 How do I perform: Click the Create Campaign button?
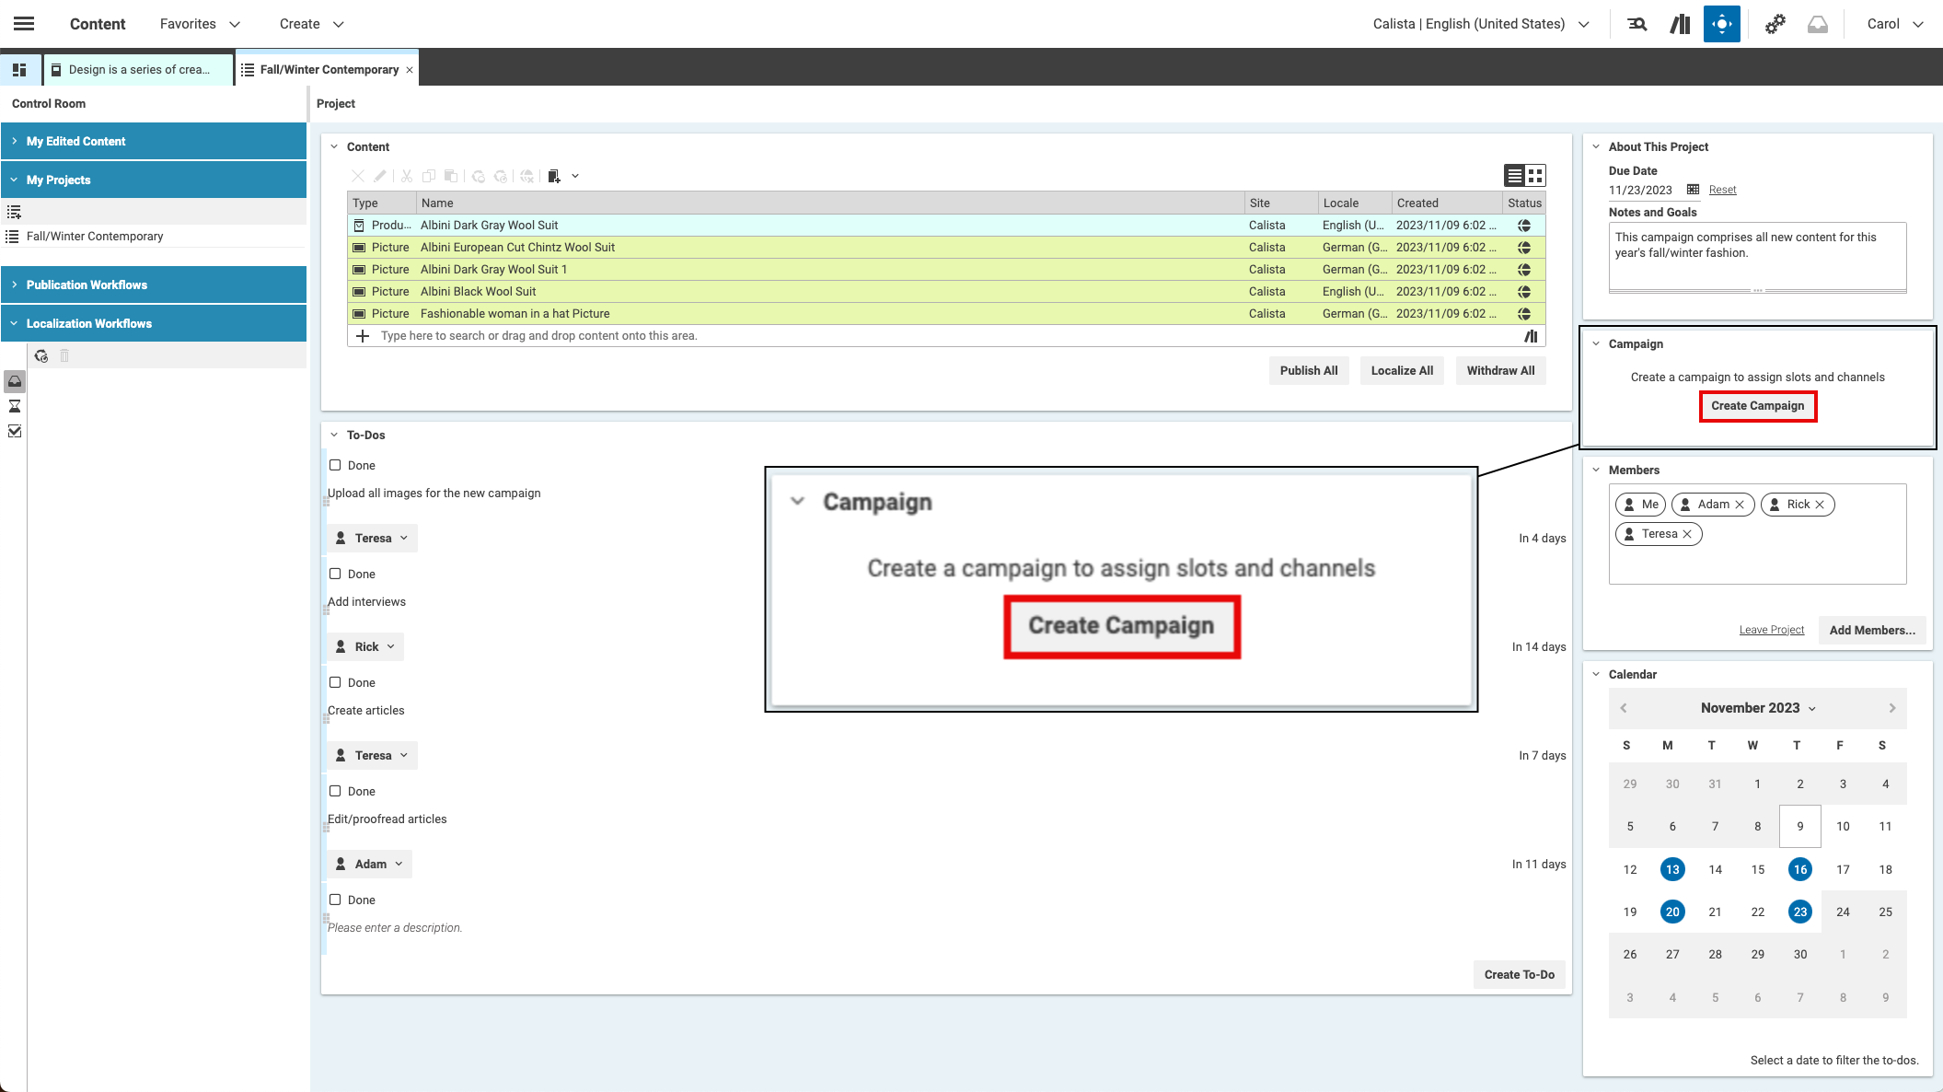point(1757,406)
